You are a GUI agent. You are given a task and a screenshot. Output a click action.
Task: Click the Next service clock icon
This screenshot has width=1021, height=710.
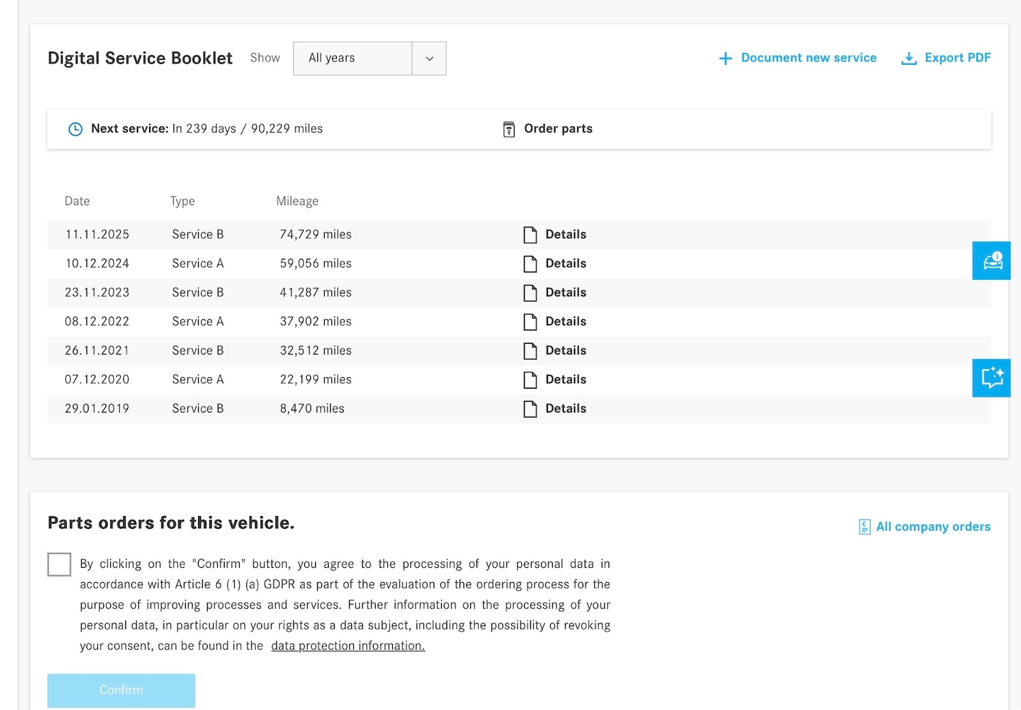(x=76, y=129)
